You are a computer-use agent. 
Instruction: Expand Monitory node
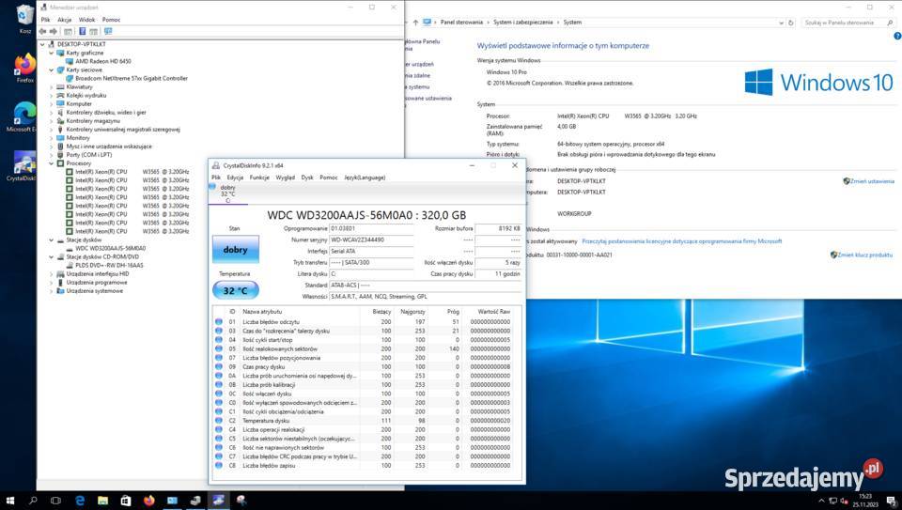pos(51,138)
